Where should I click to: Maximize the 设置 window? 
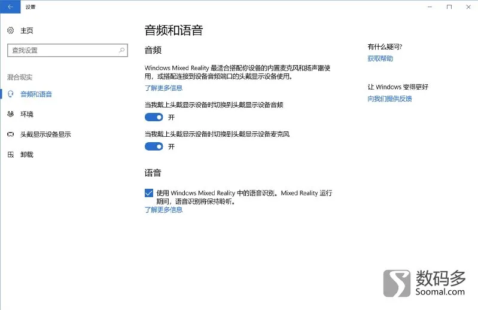pyautogui.click(x=449, y=7)
